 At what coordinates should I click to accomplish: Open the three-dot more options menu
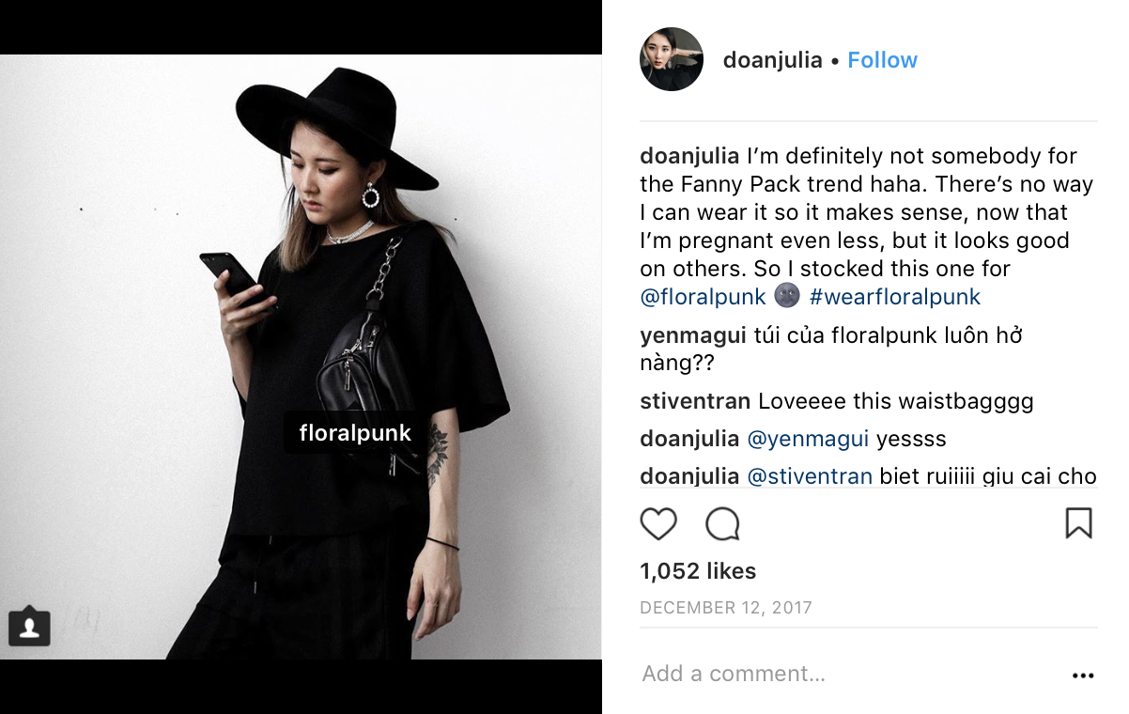tap(1083, 675)
